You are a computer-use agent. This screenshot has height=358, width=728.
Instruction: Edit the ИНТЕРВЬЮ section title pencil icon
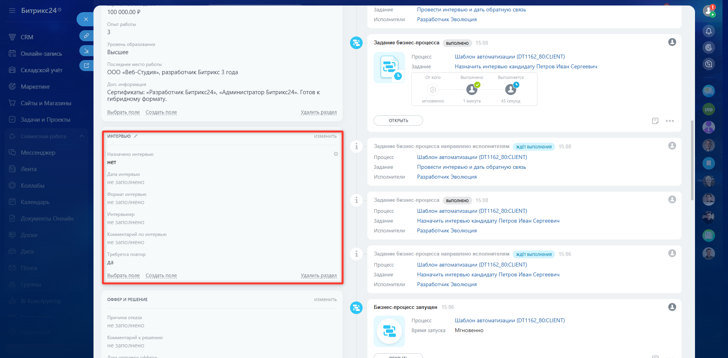click(136, 136)
